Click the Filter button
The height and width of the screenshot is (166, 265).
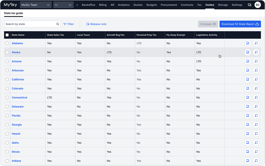pos(68,24)
